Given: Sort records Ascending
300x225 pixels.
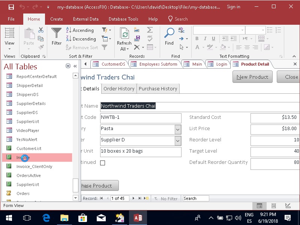Looking at the screenshot, I should click(x=80, y=30).
